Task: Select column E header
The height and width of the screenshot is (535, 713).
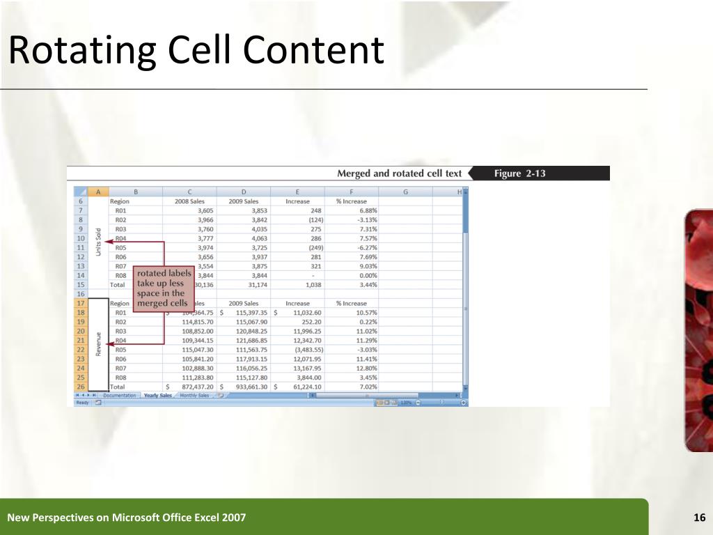Action: [297, 192]
